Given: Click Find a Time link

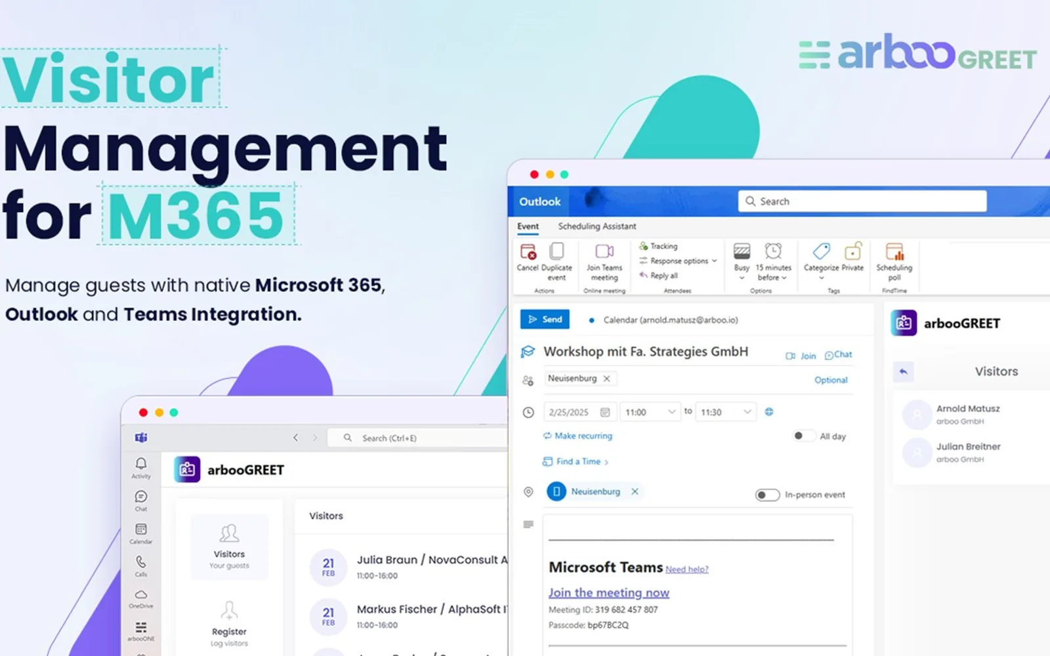Looking at the screenshot, I should (576, 462).
